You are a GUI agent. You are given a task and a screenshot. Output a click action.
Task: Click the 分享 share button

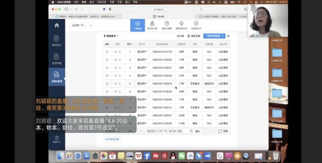180,36
